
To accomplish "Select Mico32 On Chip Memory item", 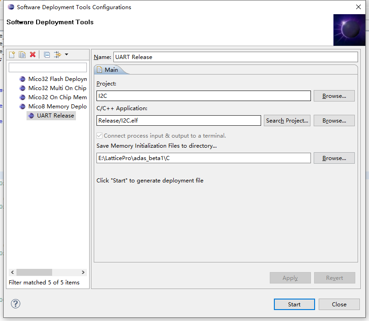I will [x=53, y=97].
